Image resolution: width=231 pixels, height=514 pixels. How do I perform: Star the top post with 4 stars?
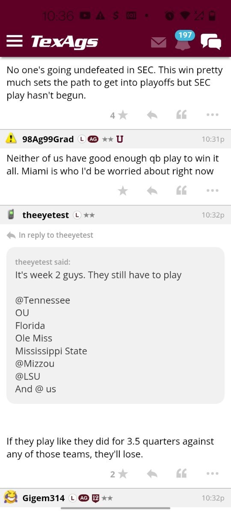click(123, 115)
